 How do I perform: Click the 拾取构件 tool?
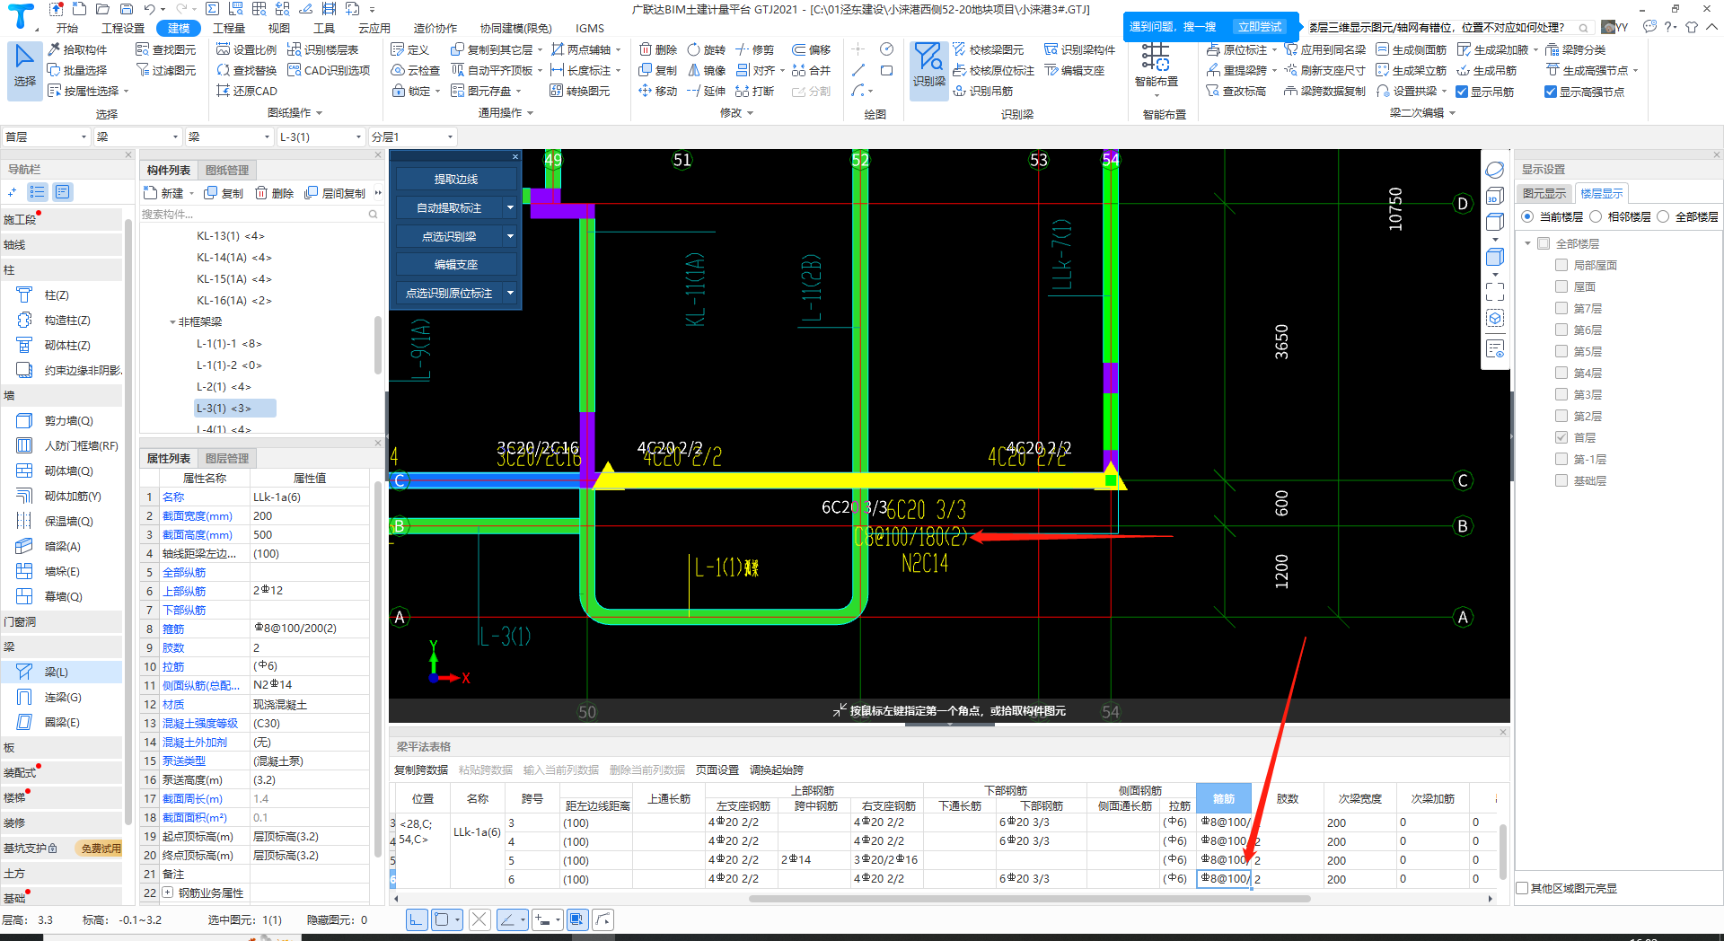click(77, 49)
